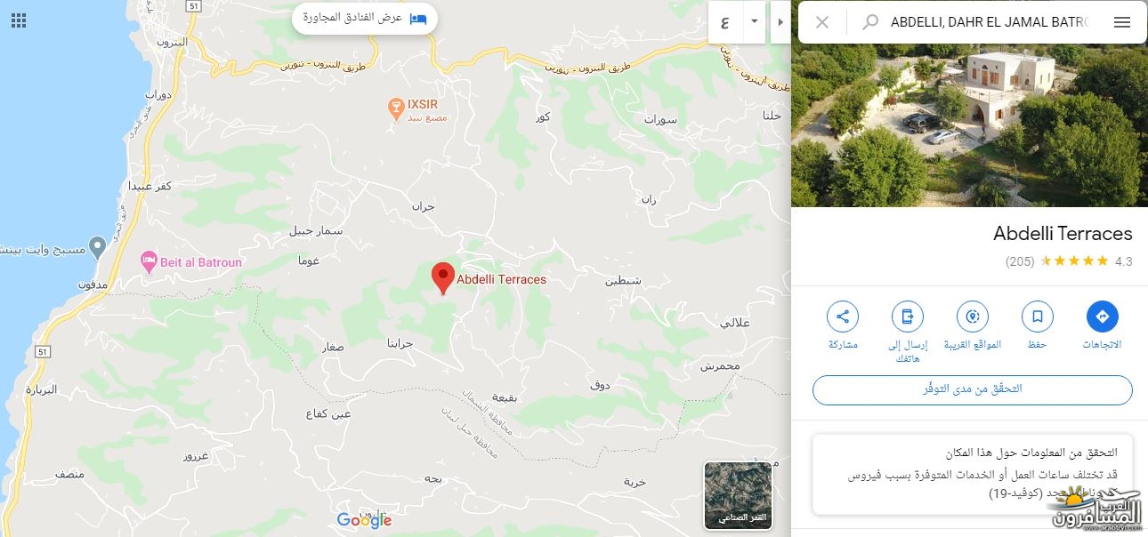Collapse the side panel arrow
The width and height of the screenshot is (1148, 537).
[780, 22]
